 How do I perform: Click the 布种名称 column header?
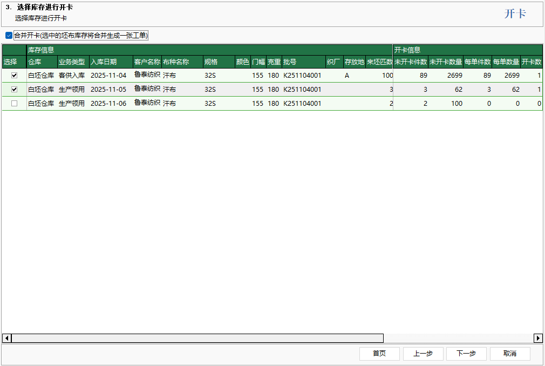coord(182,62)
